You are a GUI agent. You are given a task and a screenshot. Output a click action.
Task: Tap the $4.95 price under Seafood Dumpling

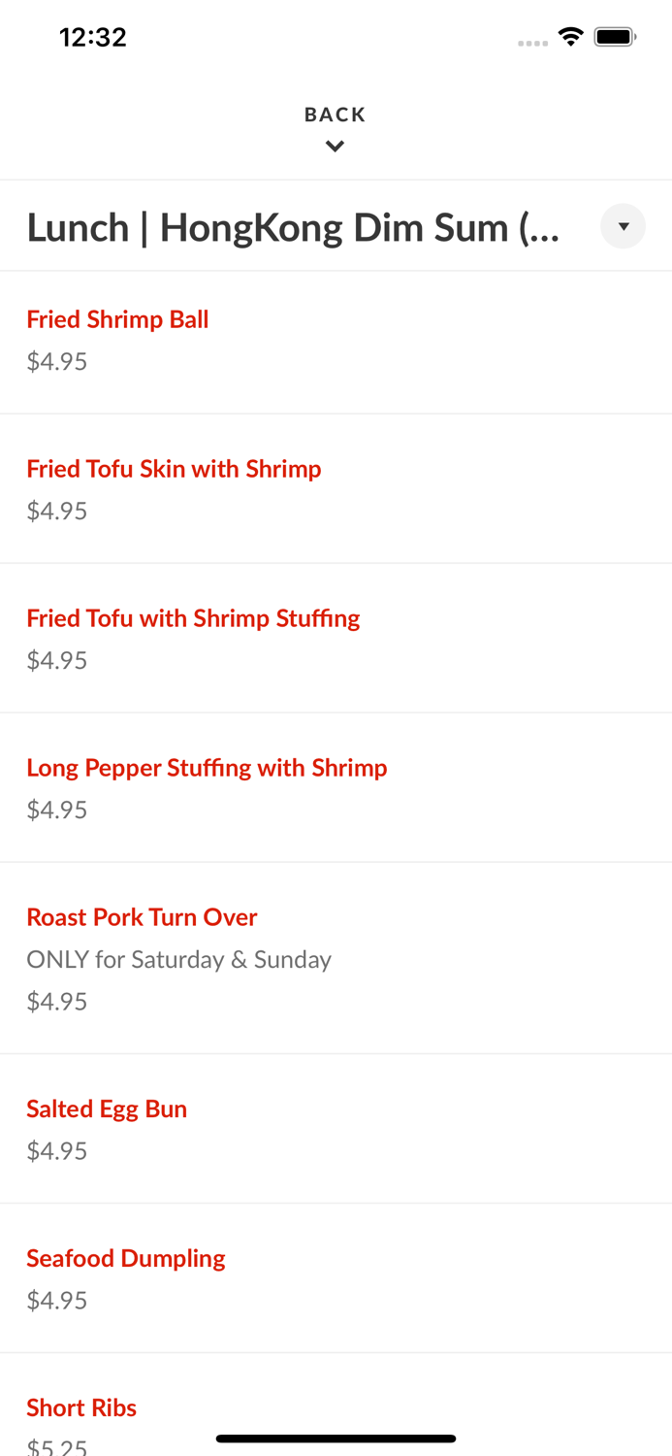coord(57,1300)
